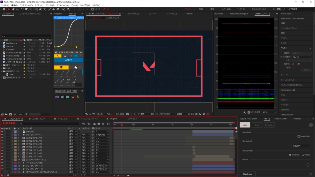The width and height of the screenshot is (315, 177).
Task: Open the 8 ビット bit depth dropdown
Action: 269,112
